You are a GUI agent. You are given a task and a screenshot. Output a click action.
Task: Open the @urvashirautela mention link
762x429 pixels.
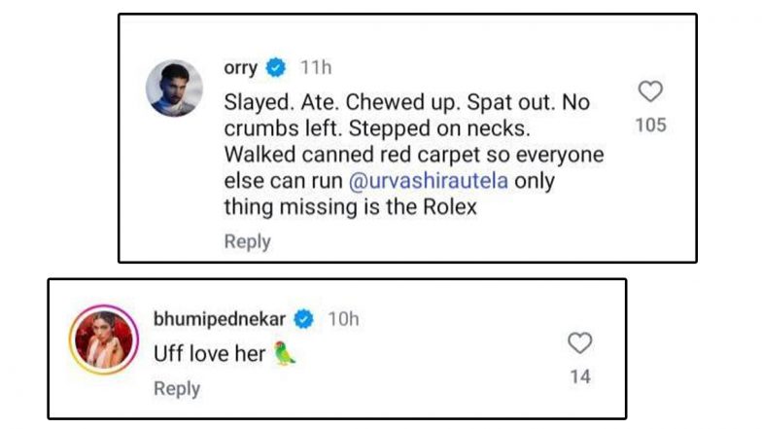click(435, 182)
